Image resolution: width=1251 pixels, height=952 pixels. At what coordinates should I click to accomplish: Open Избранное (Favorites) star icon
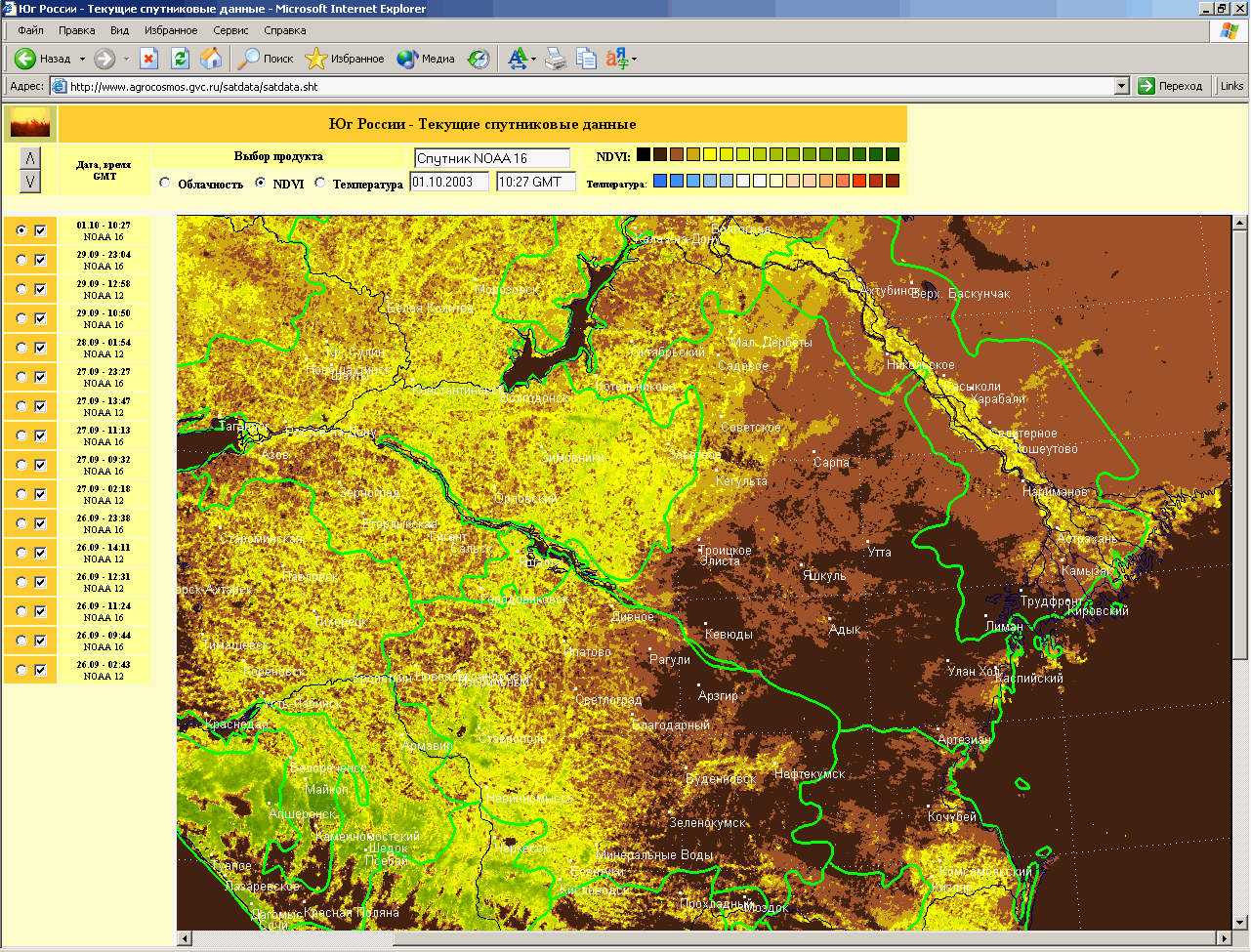315,59
